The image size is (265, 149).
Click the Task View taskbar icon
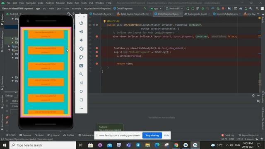coord(81,145)
